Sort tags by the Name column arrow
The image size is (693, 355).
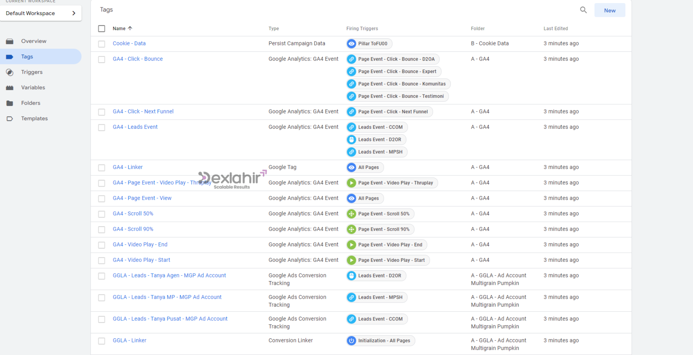[x=130, y=28]
